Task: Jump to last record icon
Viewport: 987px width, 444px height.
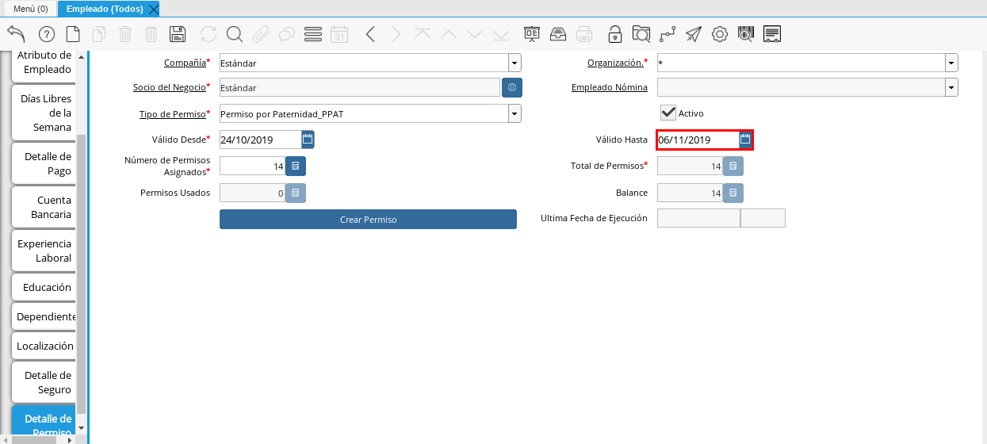Action: pyautogui.click(x=501, y=34)
